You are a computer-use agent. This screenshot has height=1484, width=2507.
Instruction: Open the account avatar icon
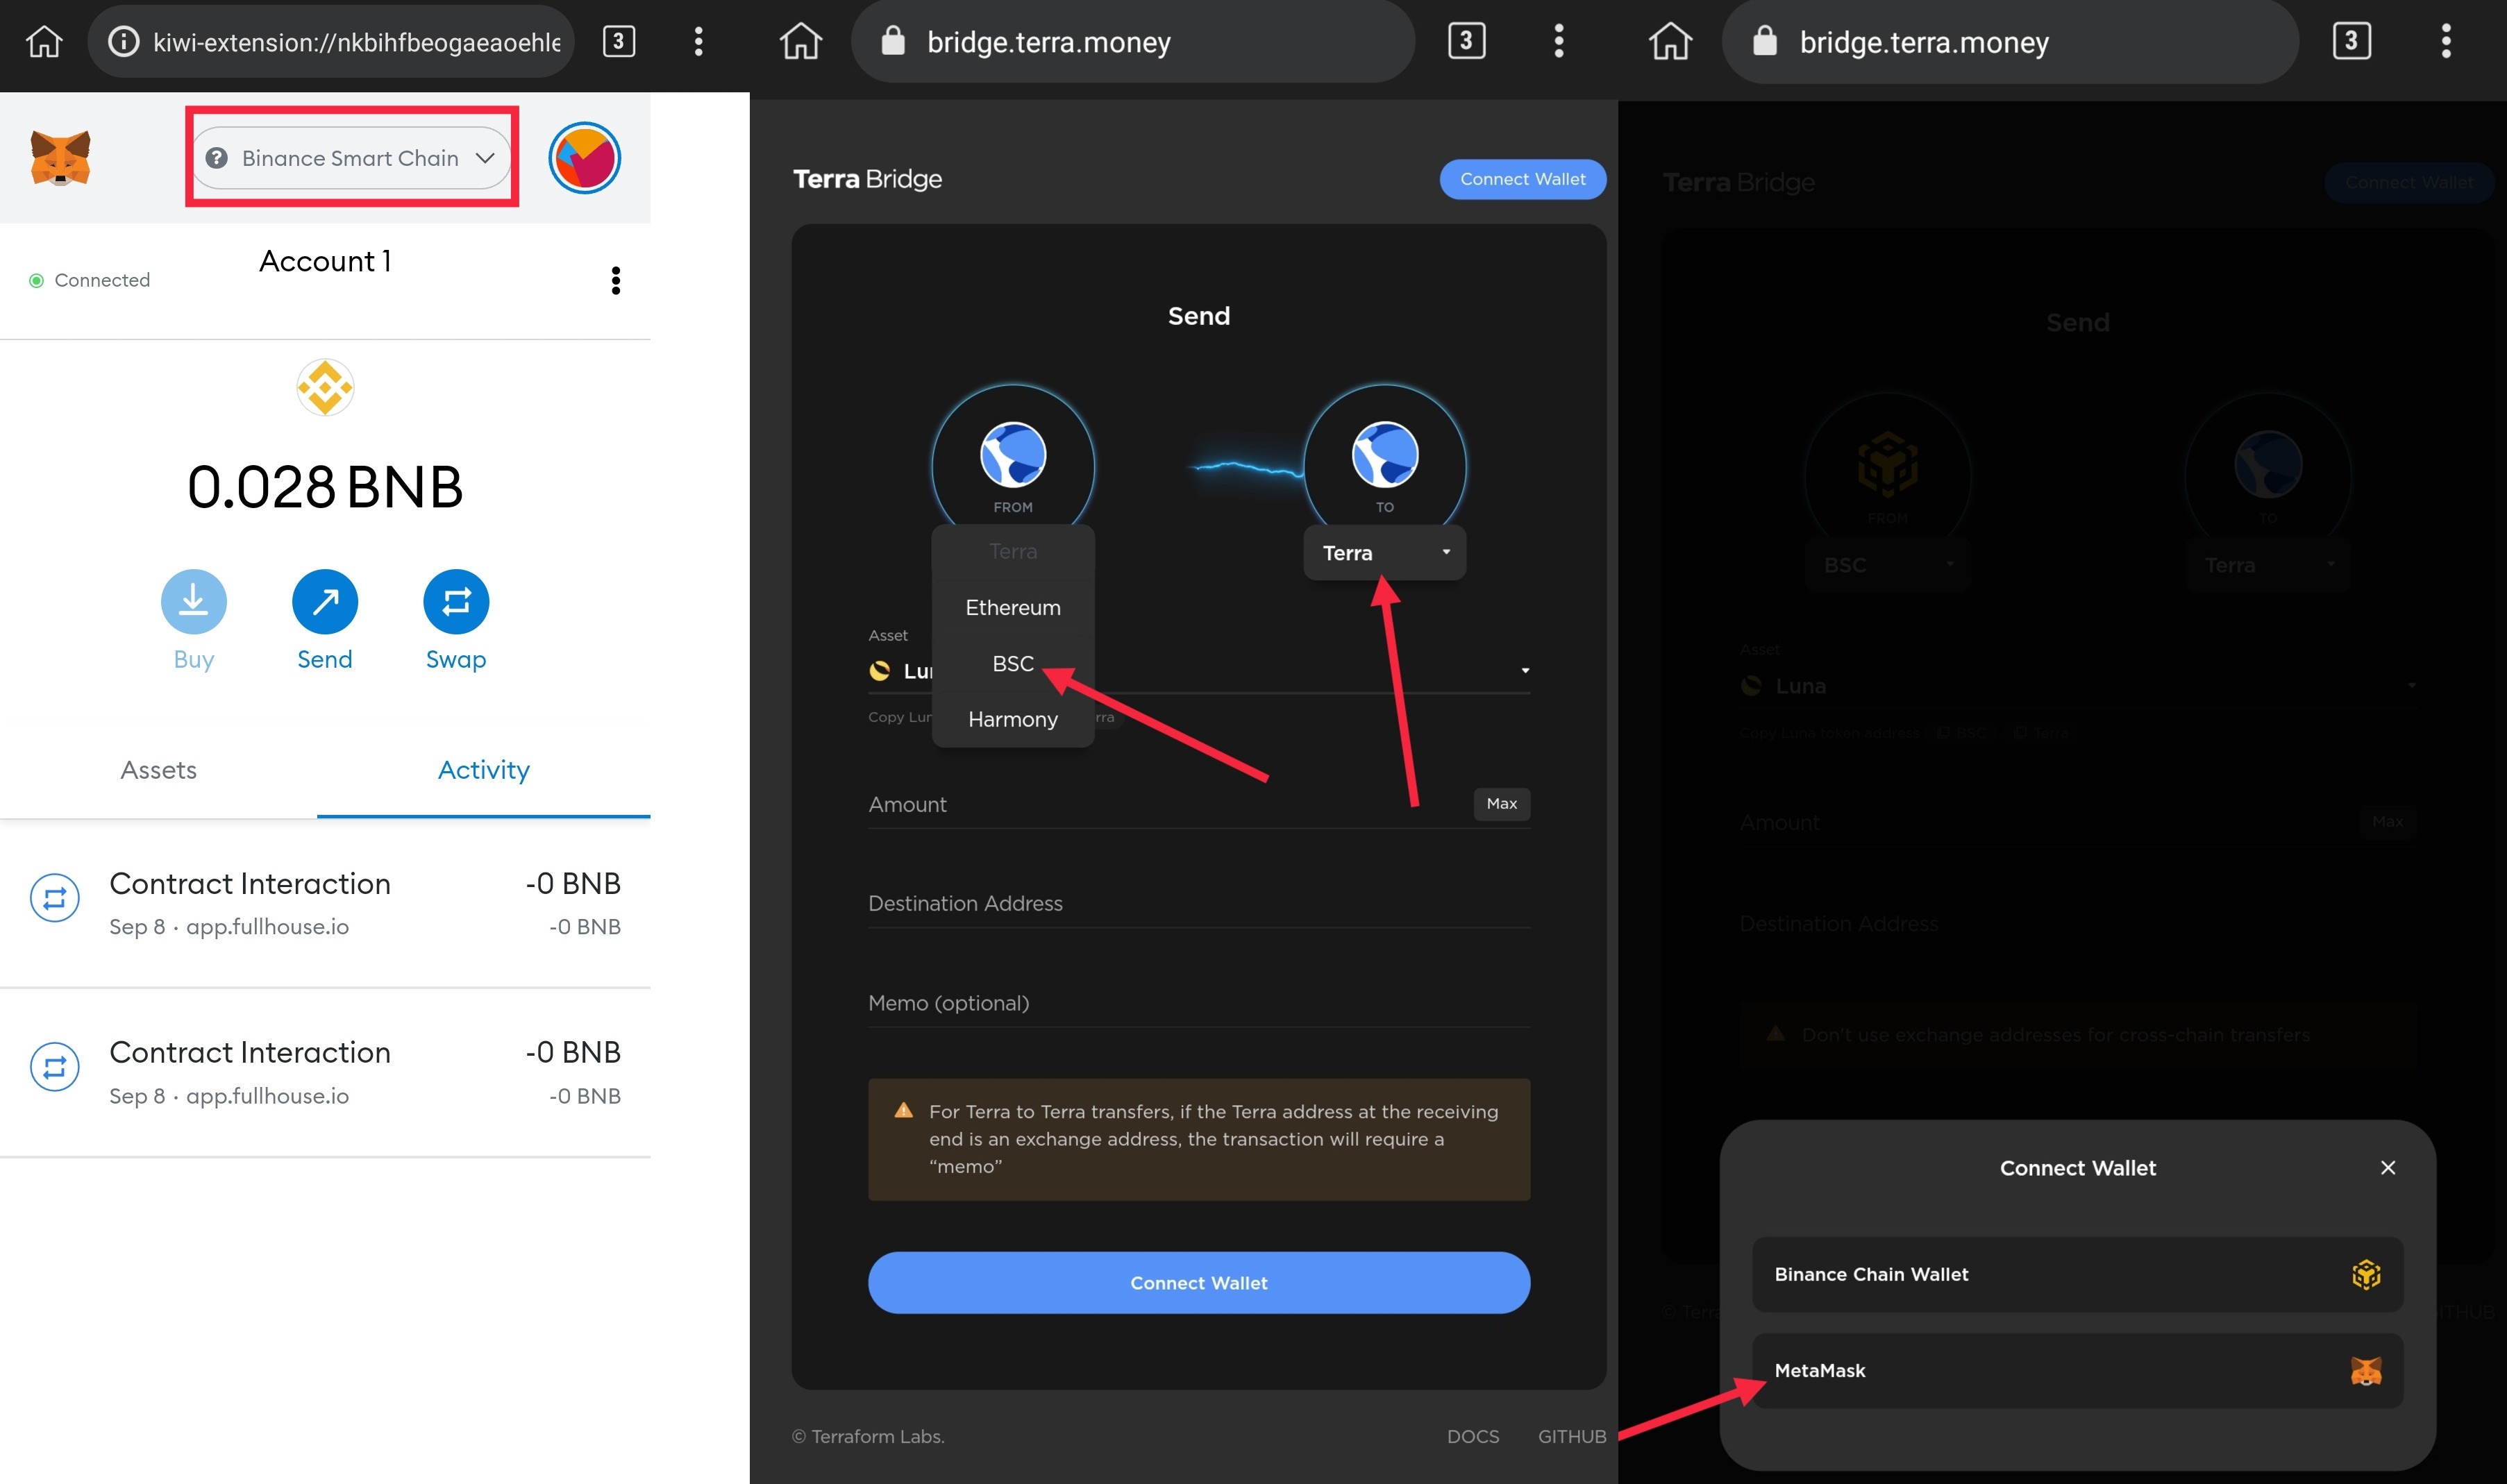coord(584,158)
